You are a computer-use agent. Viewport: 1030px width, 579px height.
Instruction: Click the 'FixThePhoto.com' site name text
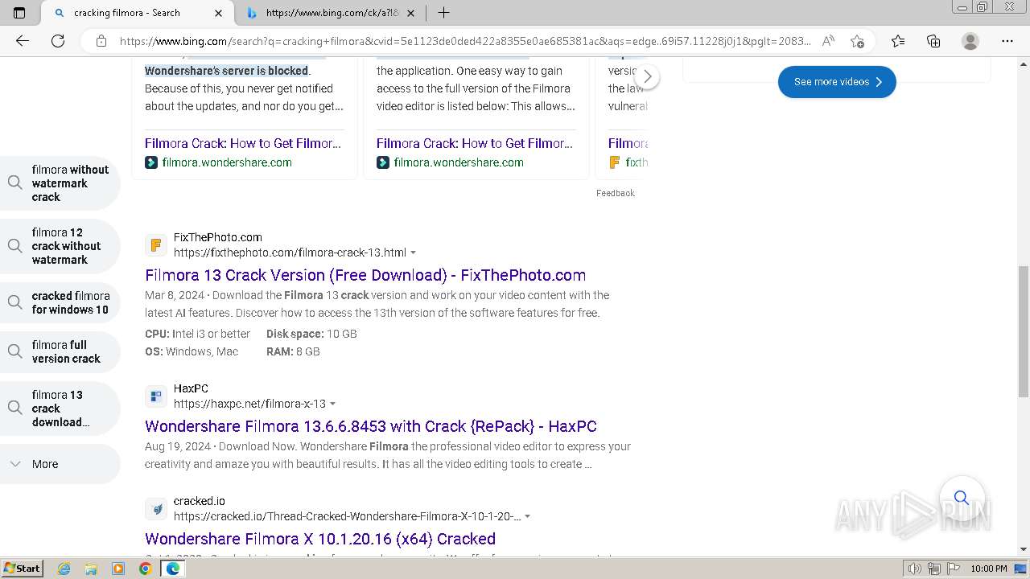point(218,237)
